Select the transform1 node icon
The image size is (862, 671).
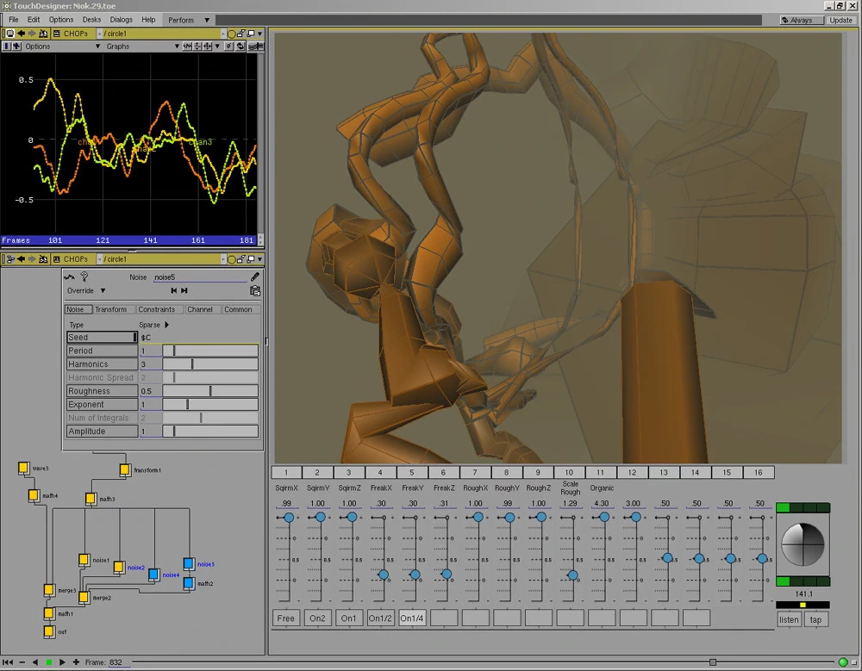(125, 469)
